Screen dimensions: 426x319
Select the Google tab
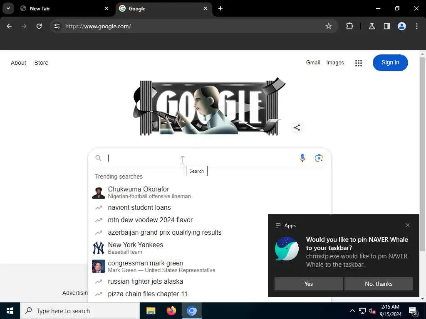tap(164, 8)
